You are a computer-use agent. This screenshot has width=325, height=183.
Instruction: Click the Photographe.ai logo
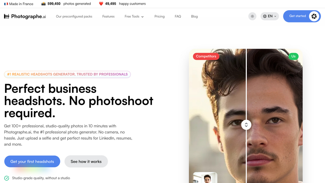[25, 16]
